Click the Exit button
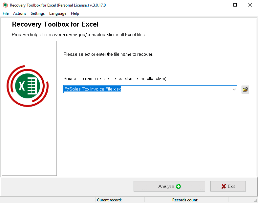 tap(228, 186)
